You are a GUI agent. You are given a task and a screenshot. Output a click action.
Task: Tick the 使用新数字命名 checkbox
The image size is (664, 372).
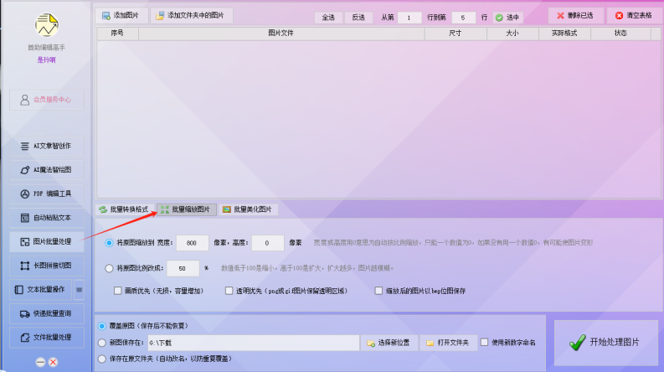tap(485, 342)
